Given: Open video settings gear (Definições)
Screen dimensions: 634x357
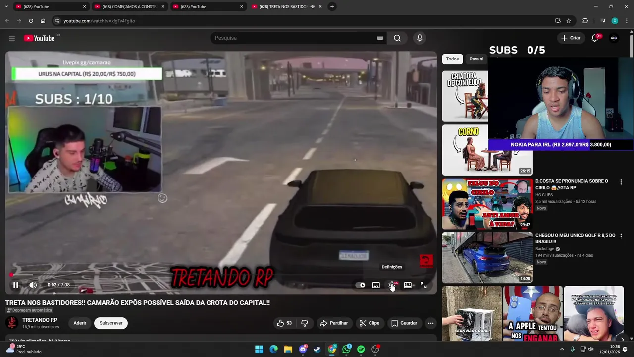Looking at the screenshot, I should (392, 285).
